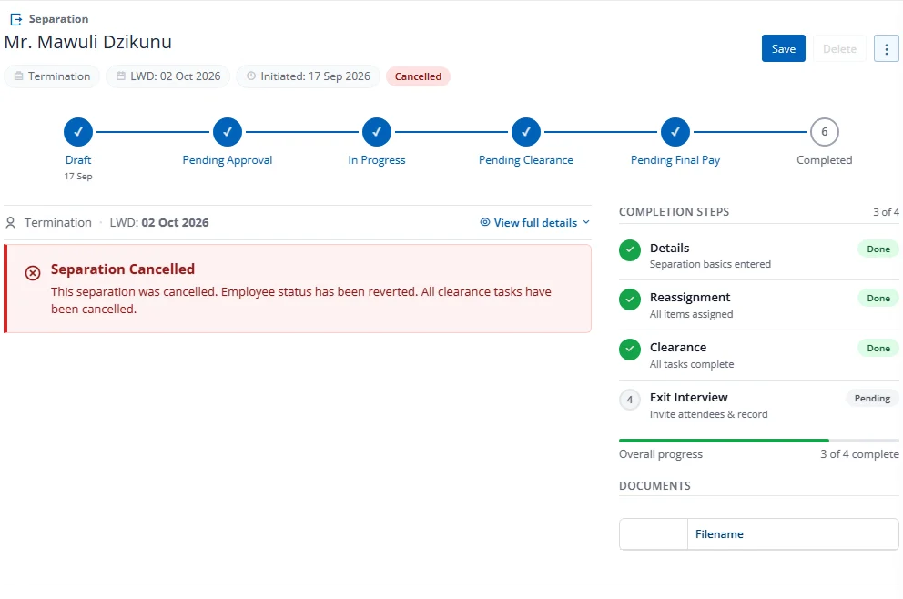
Task: Click the person icon beside Termination summary
Action: click(x=10, y=223)
